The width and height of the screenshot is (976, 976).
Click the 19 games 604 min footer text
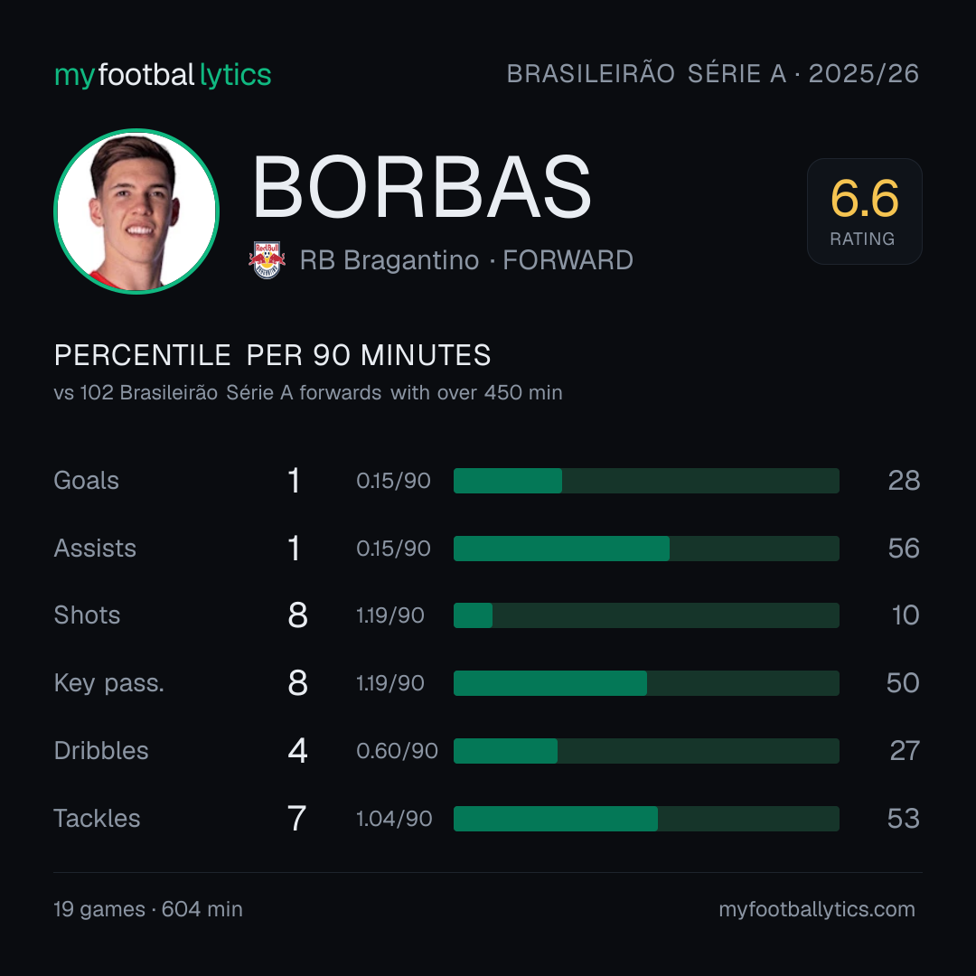[x=148, y=909]
